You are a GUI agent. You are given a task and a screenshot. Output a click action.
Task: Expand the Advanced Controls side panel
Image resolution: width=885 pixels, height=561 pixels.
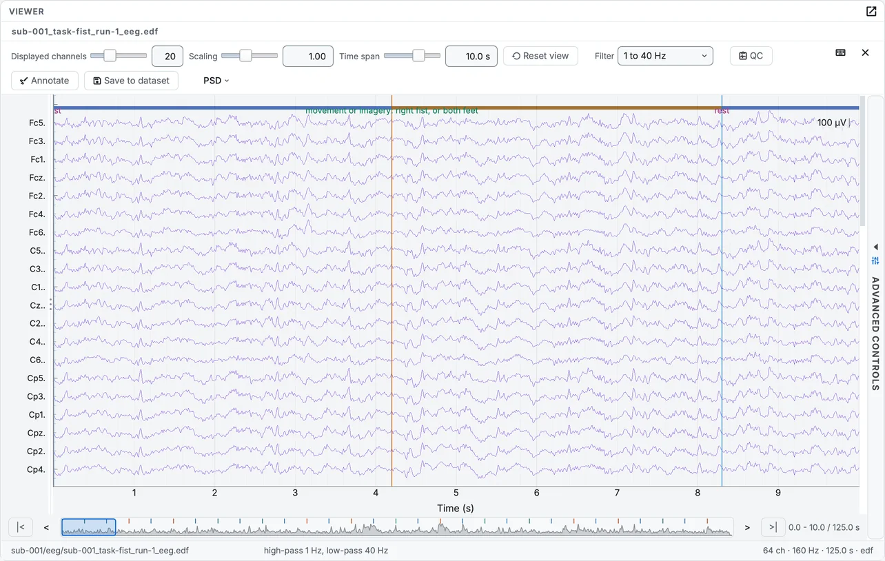tap(875, 317)
